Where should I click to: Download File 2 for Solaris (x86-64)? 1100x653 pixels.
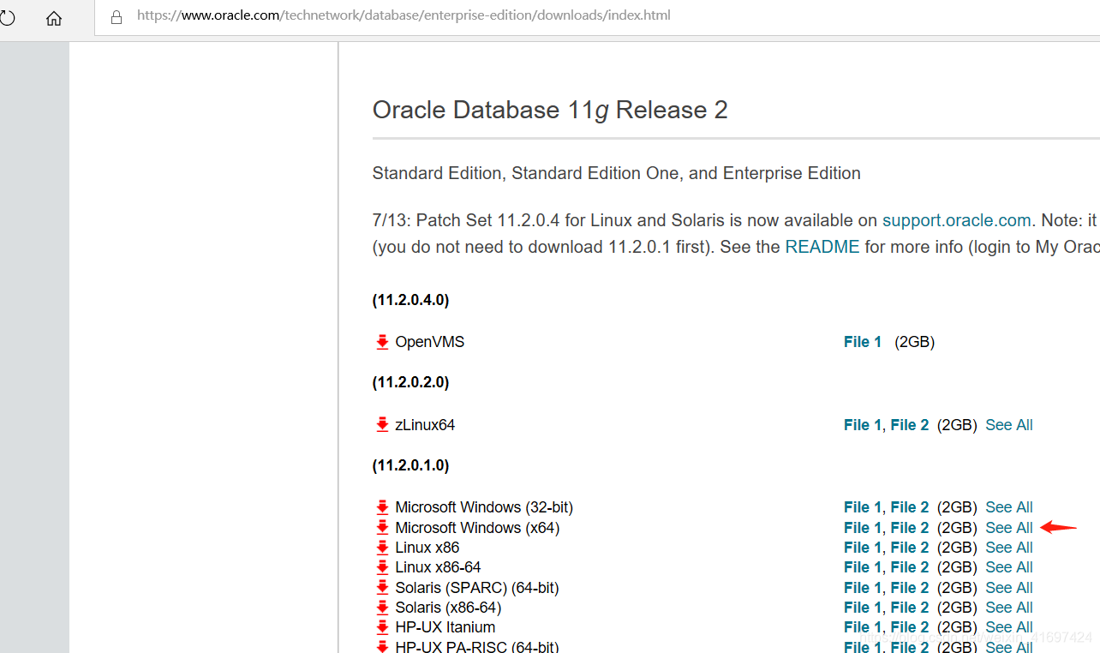(x=910, y=608)
